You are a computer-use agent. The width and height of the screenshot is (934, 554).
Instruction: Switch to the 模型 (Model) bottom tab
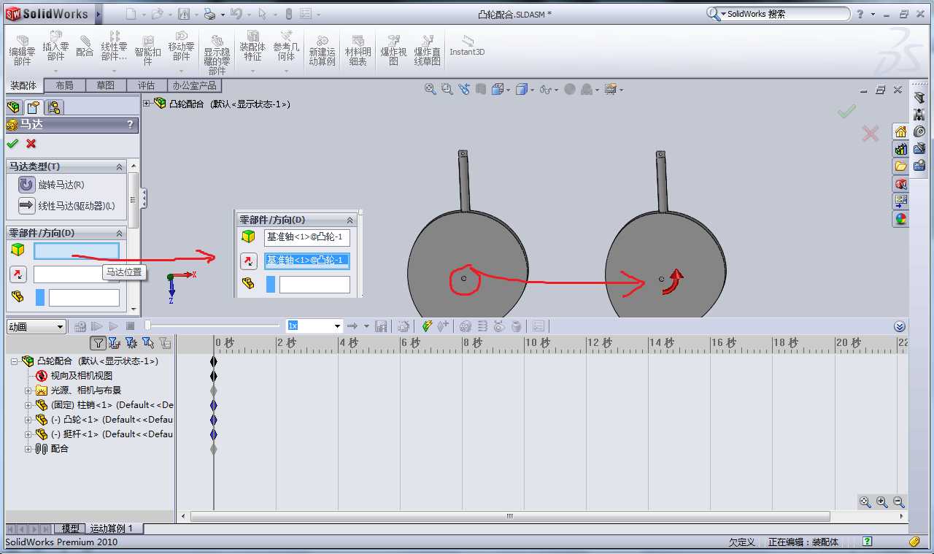coord(70,528)
